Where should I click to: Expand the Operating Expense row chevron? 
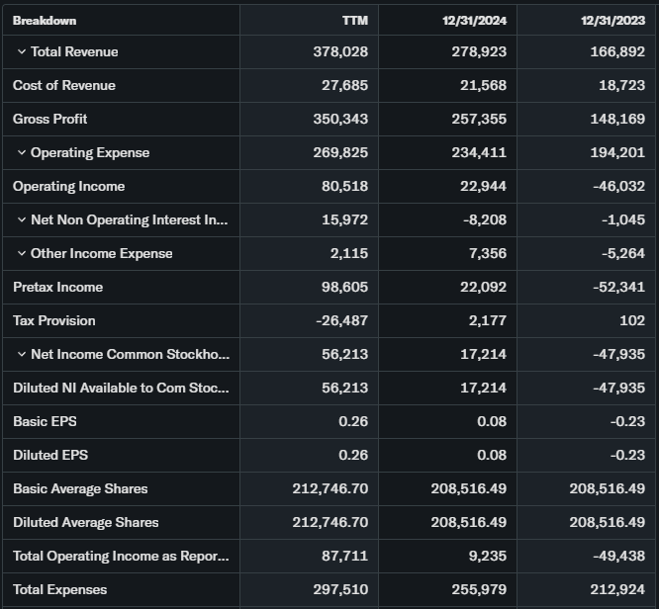pos(22,152)
